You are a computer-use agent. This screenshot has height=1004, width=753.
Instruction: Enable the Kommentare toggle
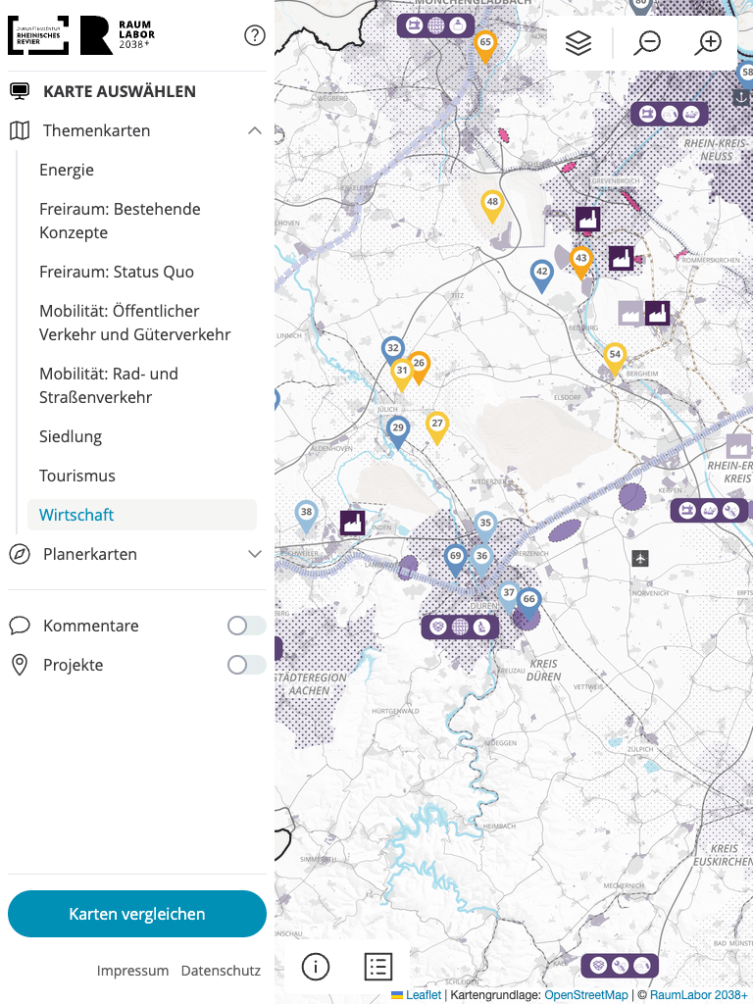point(246,626)
